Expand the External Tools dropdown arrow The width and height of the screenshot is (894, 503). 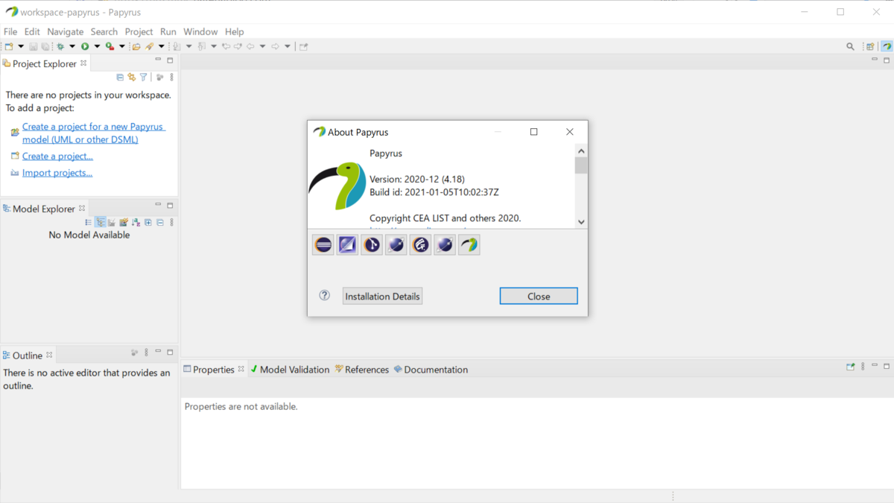point(122,46)
